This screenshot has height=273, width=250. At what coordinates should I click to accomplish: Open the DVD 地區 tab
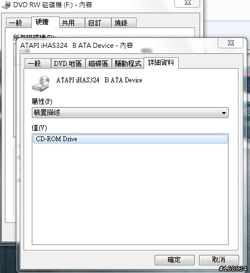click(68, 64)
